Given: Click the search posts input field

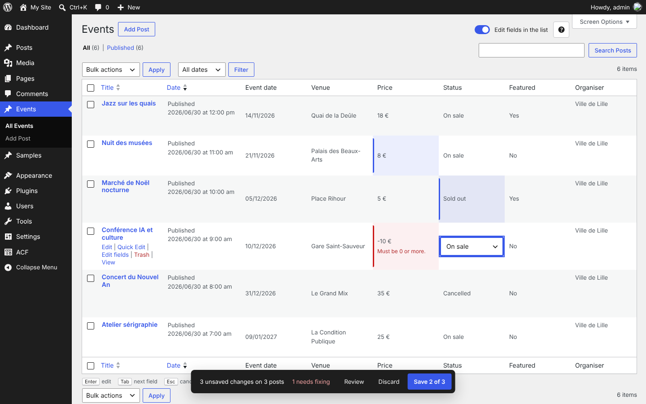Looking at the screenshot, I should (x=532, y=50).
